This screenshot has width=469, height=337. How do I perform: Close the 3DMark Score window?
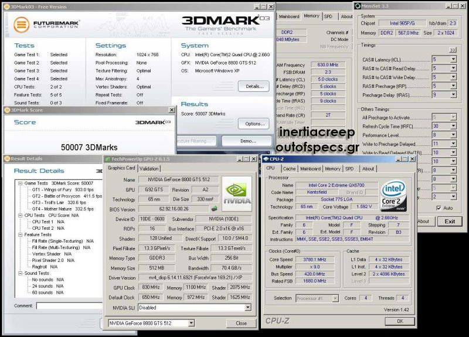(172, 110)
